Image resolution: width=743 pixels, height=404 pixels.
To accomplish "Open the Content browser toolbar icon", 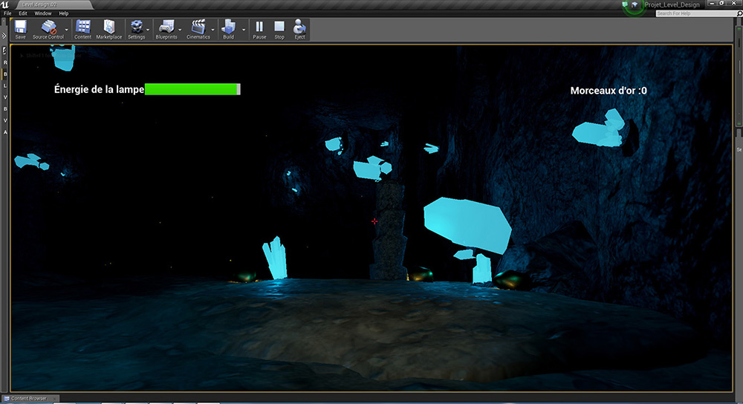I will click(x=82, y=29).
